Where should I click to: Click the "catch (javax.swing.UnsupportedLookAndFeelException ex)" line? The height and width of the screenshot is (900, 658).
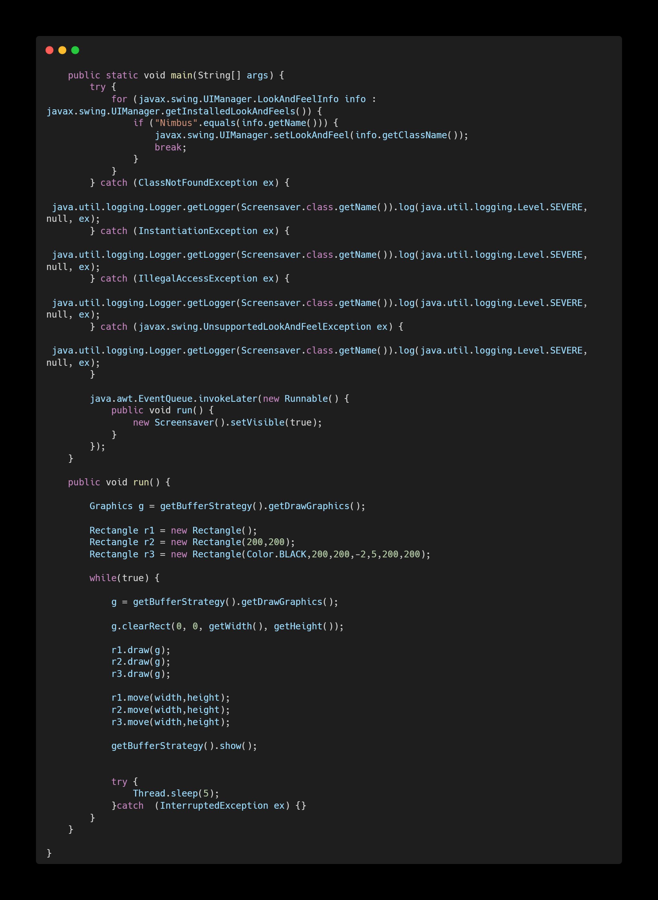pyautogui.click(x=246, y=327)
